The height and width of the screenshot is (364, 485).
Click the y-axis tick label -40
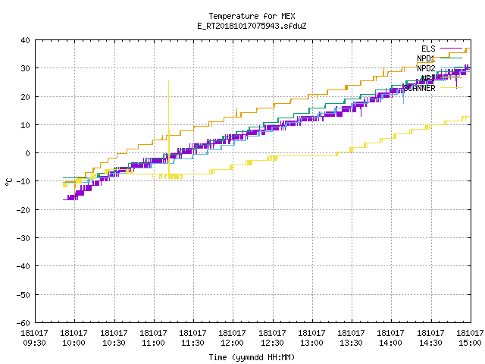click(23, 266)
